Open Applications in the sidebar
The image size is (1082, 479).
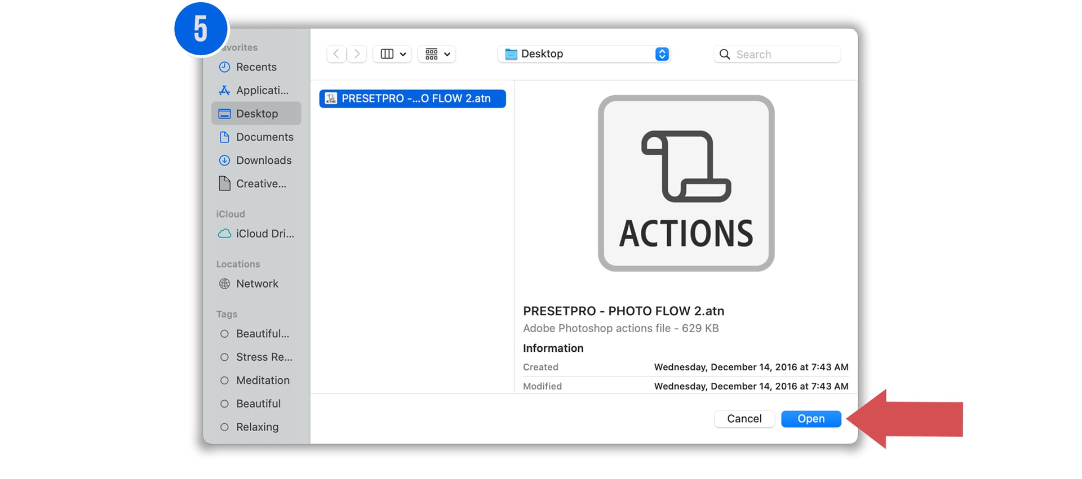(x=256, y=90)
